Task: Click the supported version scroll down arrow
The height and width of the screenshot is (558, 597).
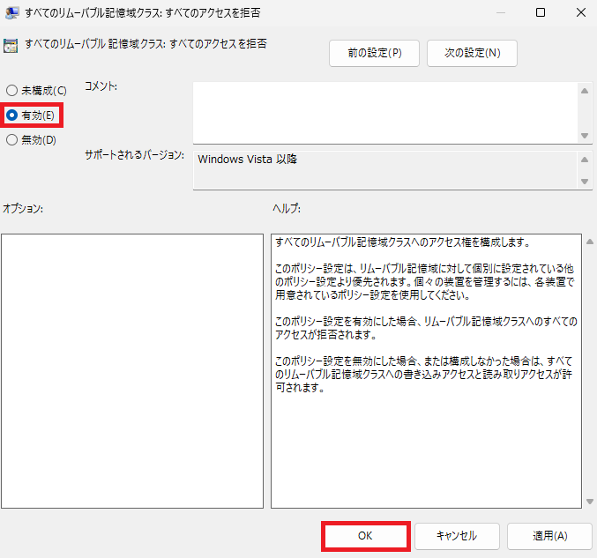Action: tap(585, 182)
